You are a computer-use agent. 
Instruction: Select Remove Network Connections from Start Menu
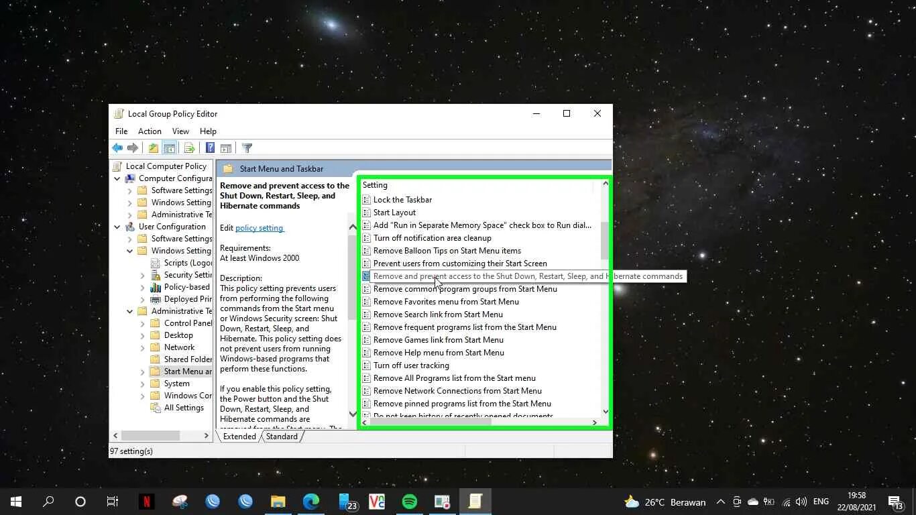click(457, 391)
